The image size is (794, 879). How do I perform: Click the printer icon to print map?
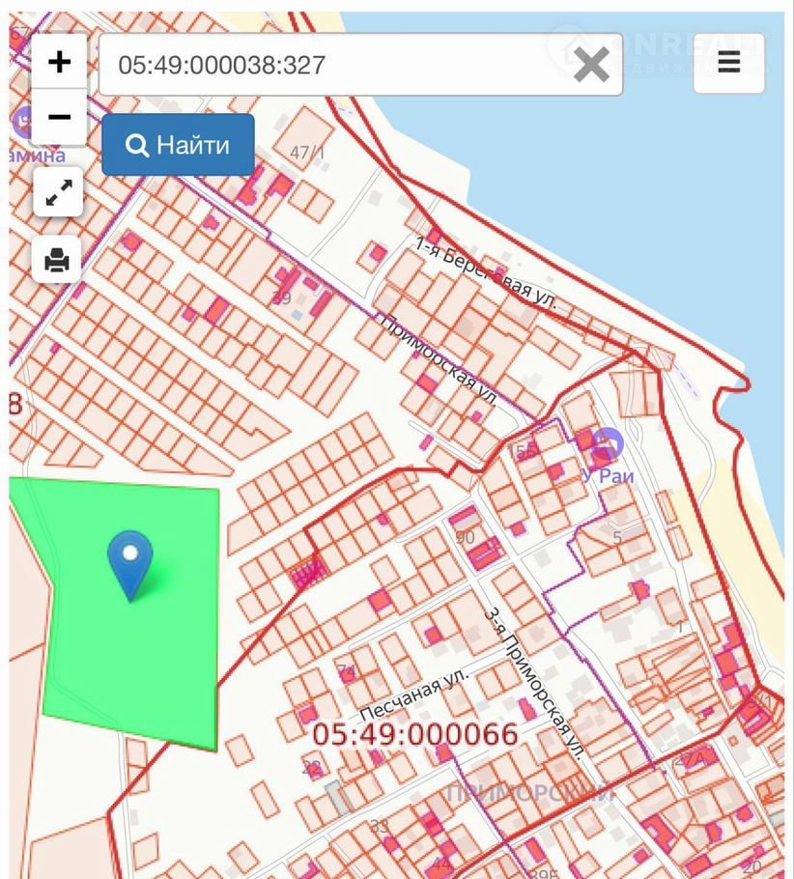click(x=57, y=259)
